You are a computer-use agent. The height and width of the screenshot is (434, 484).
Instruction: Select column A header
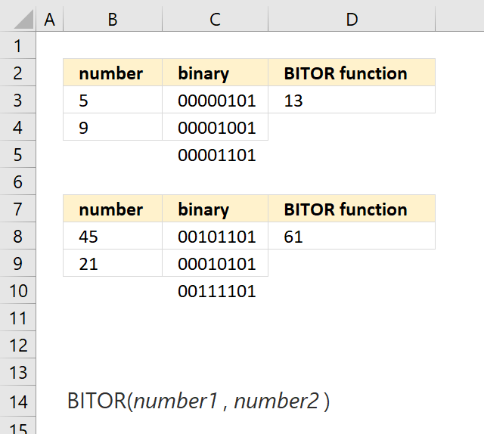point(50,19)
